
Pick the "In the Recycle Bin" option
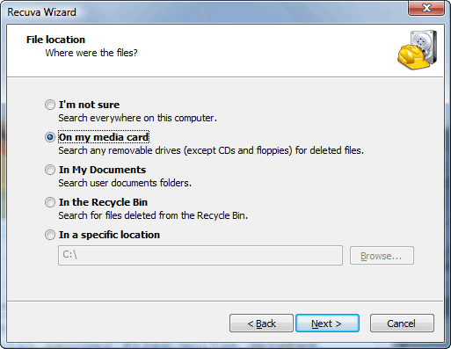pyautogui.click(x=50, y=202)
